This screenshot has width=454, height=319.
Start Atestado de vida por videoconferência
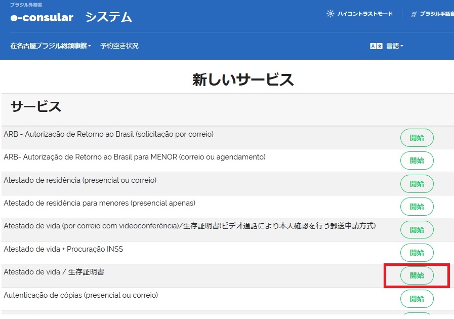point(417,230)
